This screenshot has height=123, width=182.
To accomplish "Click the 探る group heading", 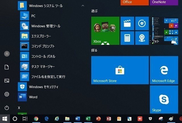I will click(94, 50).
